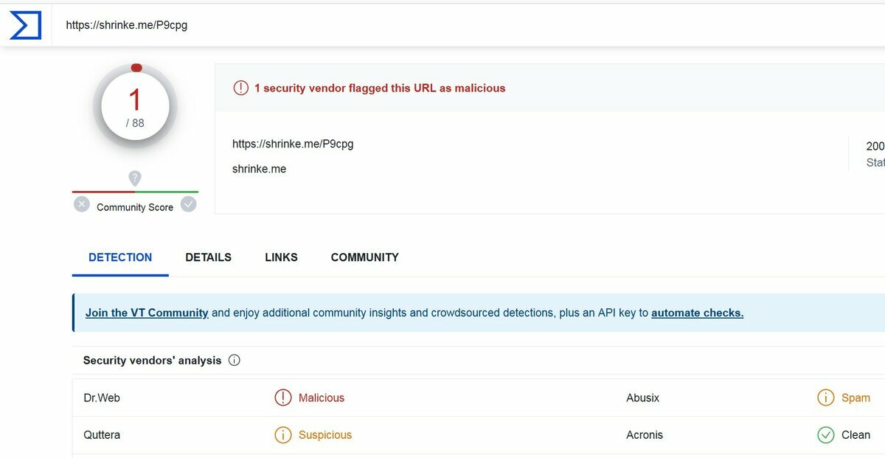Click the Dr.Web Malicious alert icon

pos(282,398)
